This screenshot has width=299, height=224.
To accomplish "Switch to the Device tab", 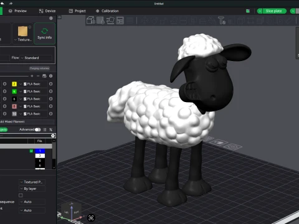I will (47, 11).
